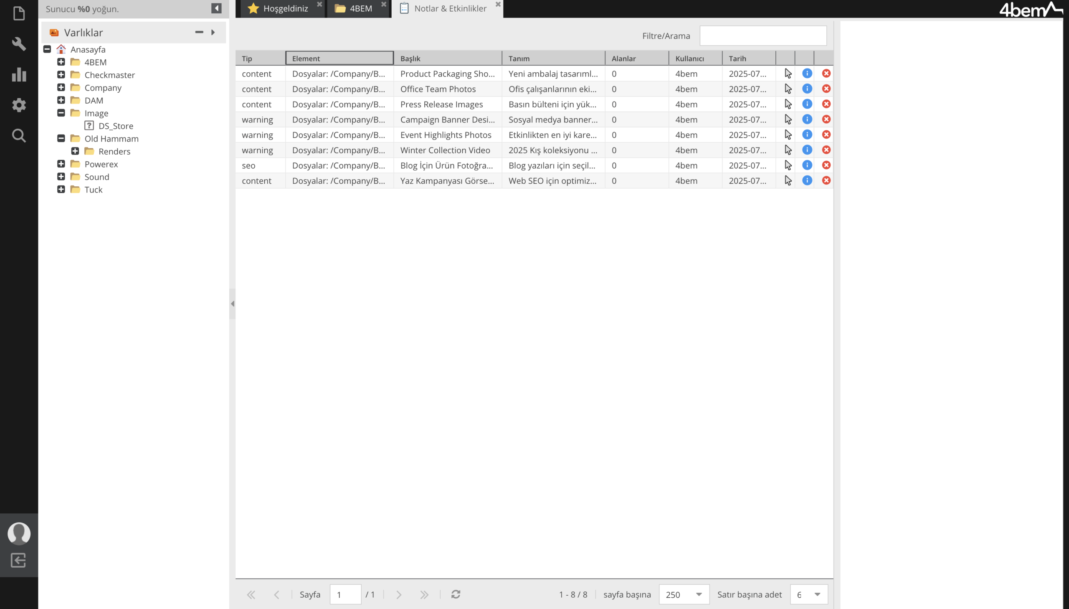
Task: Open element for Press Release Images row
Action: tap(788, 104)
